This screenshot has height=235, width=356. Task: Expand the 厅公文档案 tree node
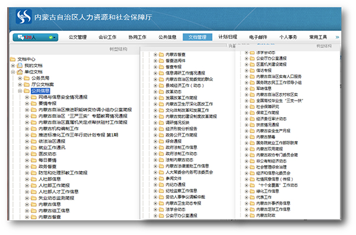(x=20, y=85)
